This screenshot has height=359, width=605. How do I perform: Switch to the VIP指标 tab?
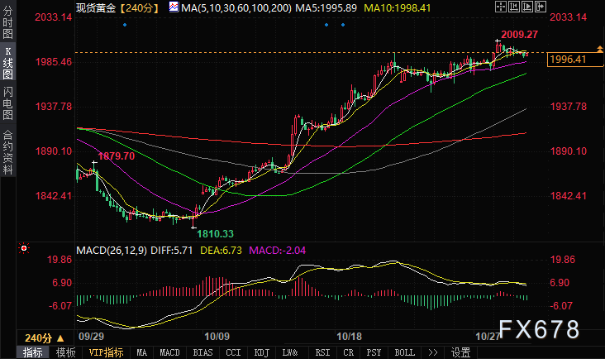coord(105,352)
